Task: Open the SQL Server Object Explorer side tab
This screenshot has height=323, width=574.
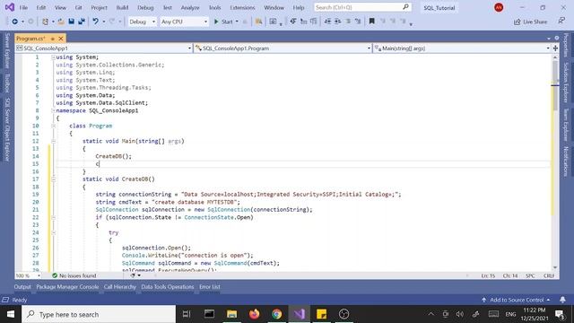Action: click(x=7, y=129)
